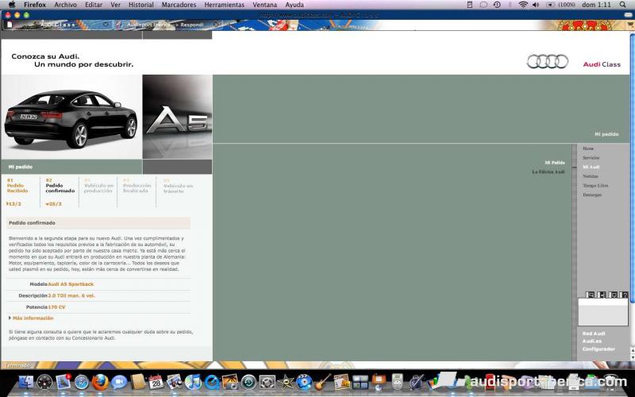Open the Time Machine icon in the dock
The image size is (635, 397).
pyautogui.click(x=248, y=382)
